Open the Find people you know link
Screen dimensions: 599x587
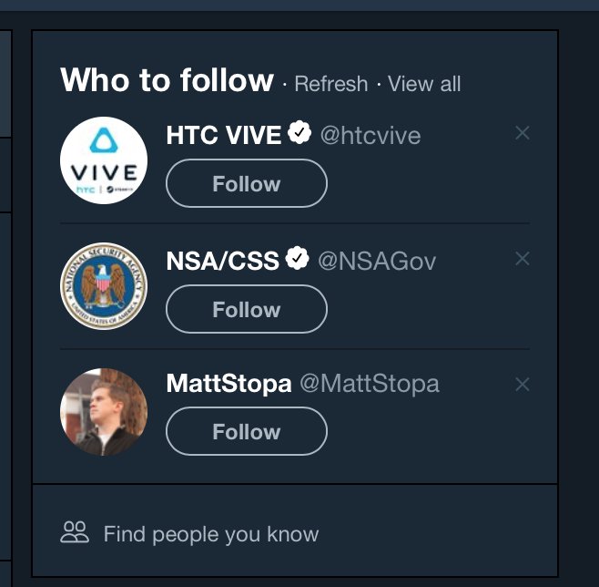[x=211, y=533]
